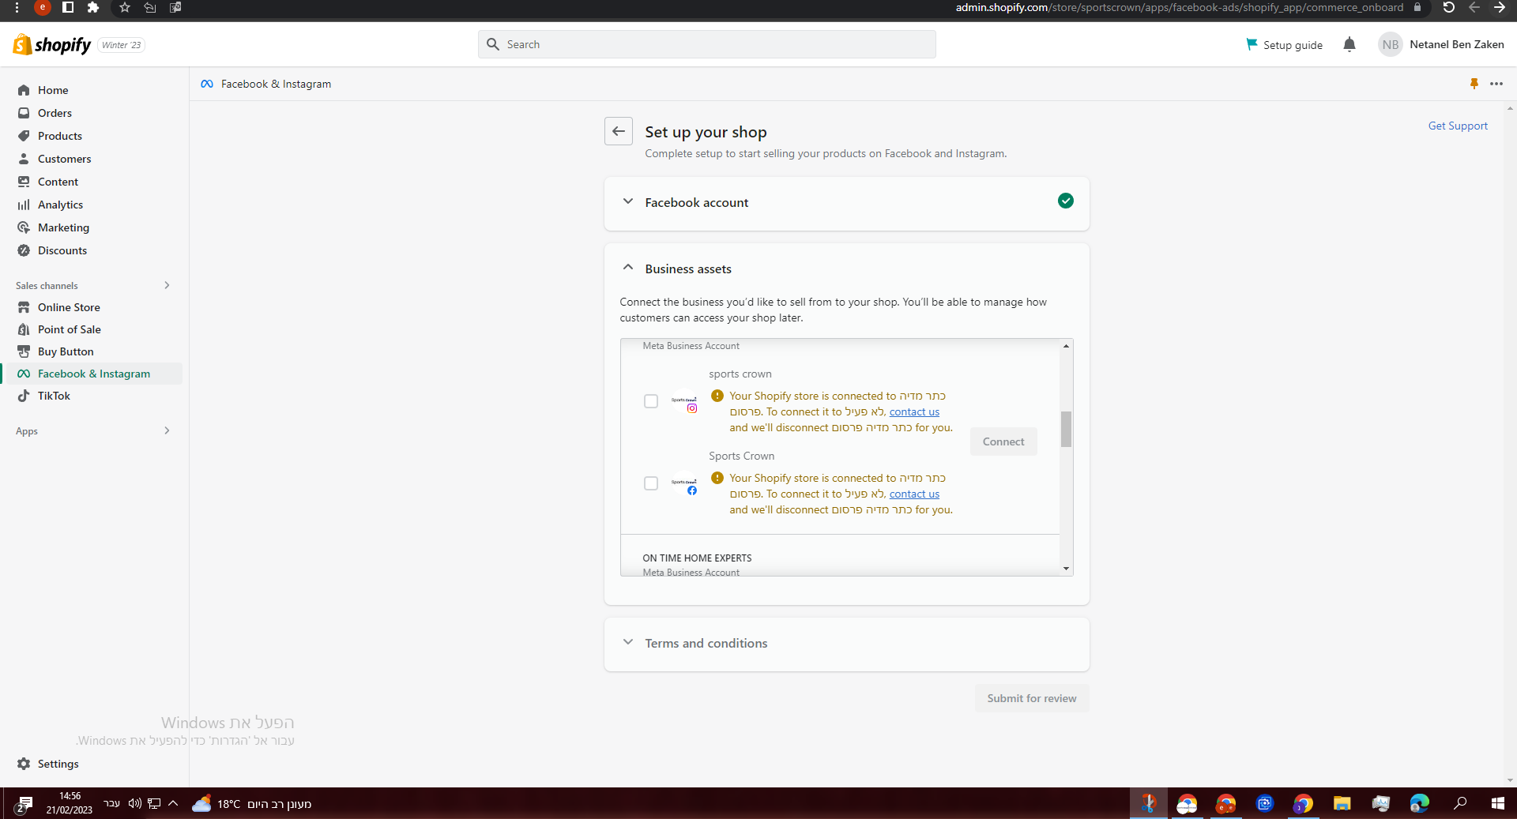Screen dimensions: 1517x819
Task: Check the sports crown Instagram account checkbox
Action: click(651, 401)
